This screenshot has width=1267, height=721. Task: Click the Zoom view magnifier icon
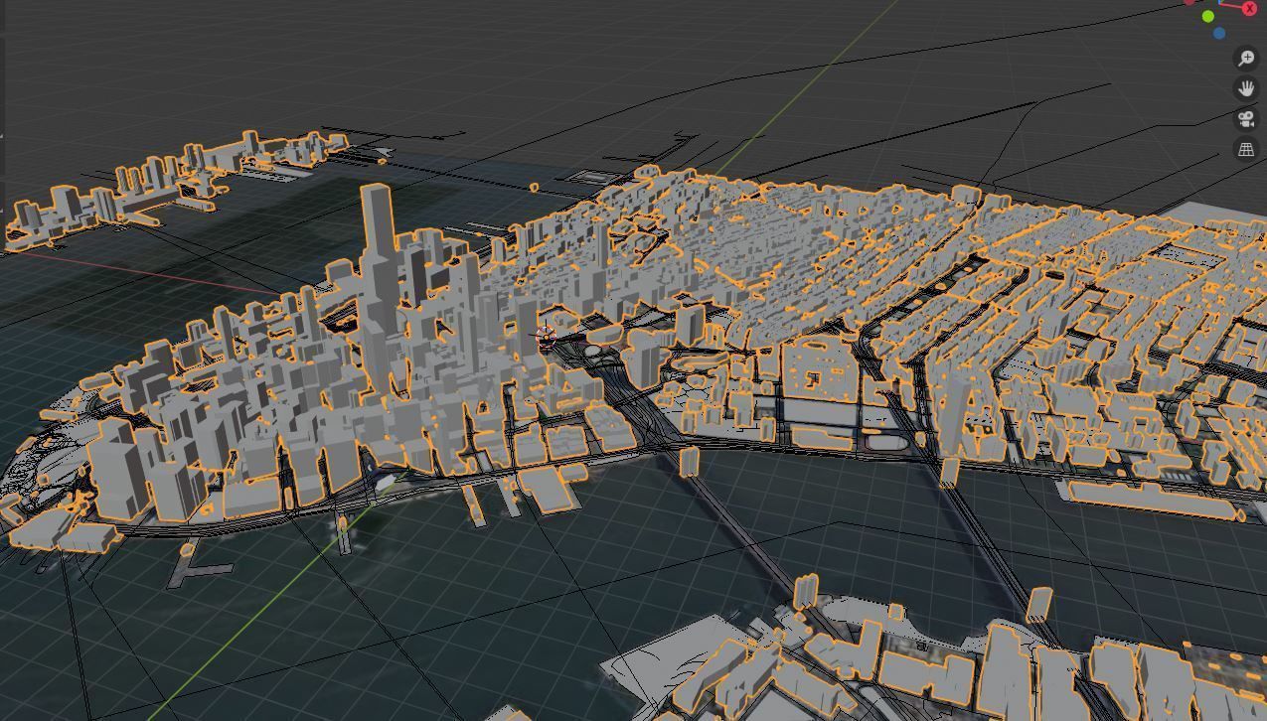1246,59
